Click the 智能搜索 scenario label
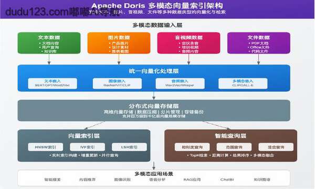Viewport: 315px width, 189px height. tap(52, 180)
